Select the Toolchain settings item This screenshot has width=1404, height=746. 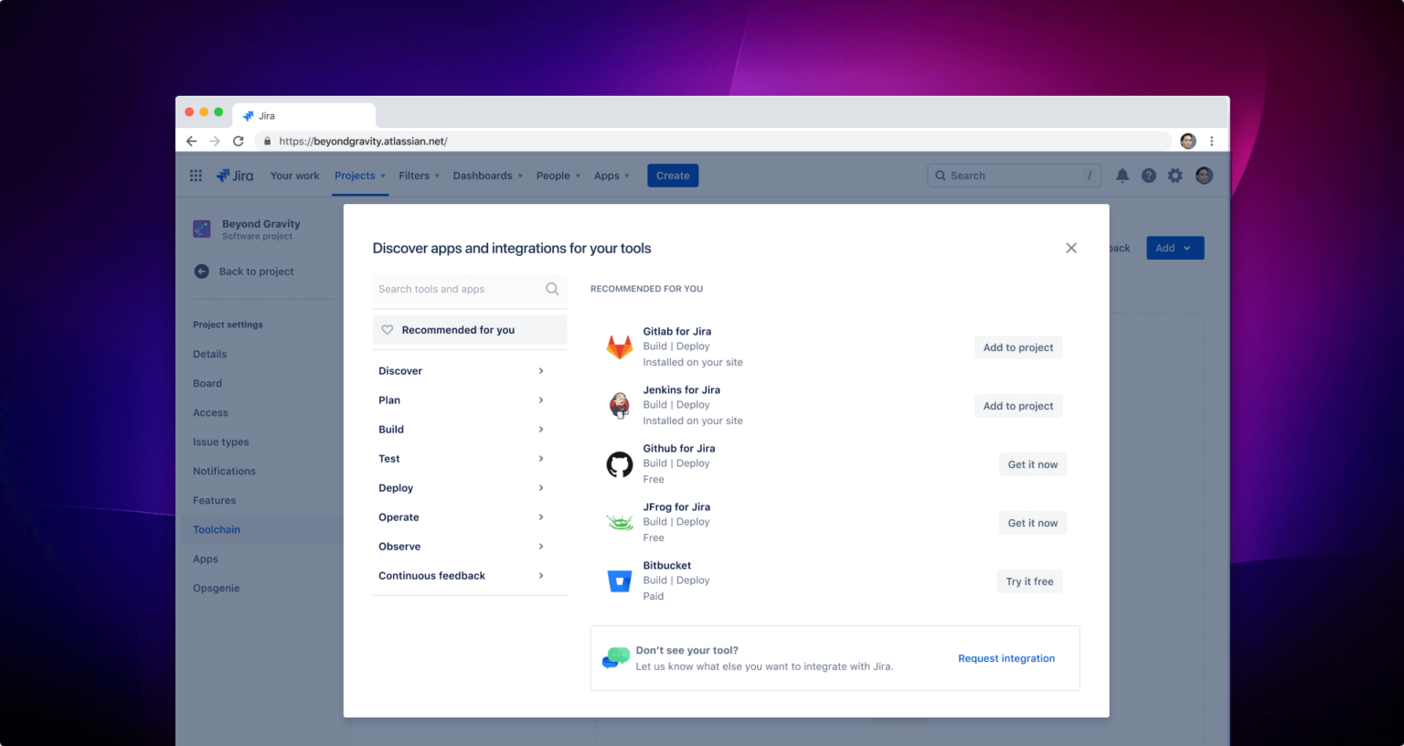click(x=217, y=528)
